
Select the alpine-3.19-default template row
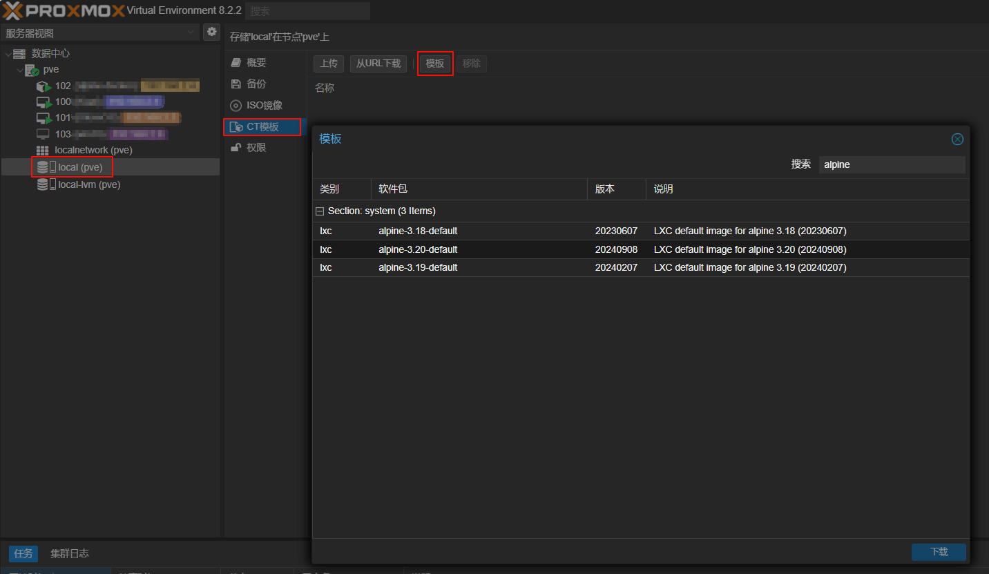pos(418,268)
